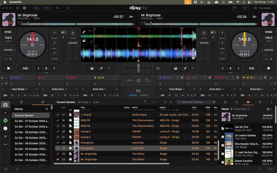
Task: Select the left deck 00:18 yellow cue point
Action: (x=99, y=77)
